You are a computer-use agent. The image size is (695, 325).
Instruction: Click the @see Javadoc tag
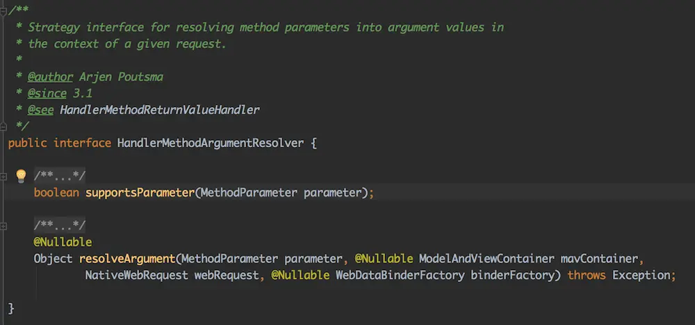pos(40,110)
